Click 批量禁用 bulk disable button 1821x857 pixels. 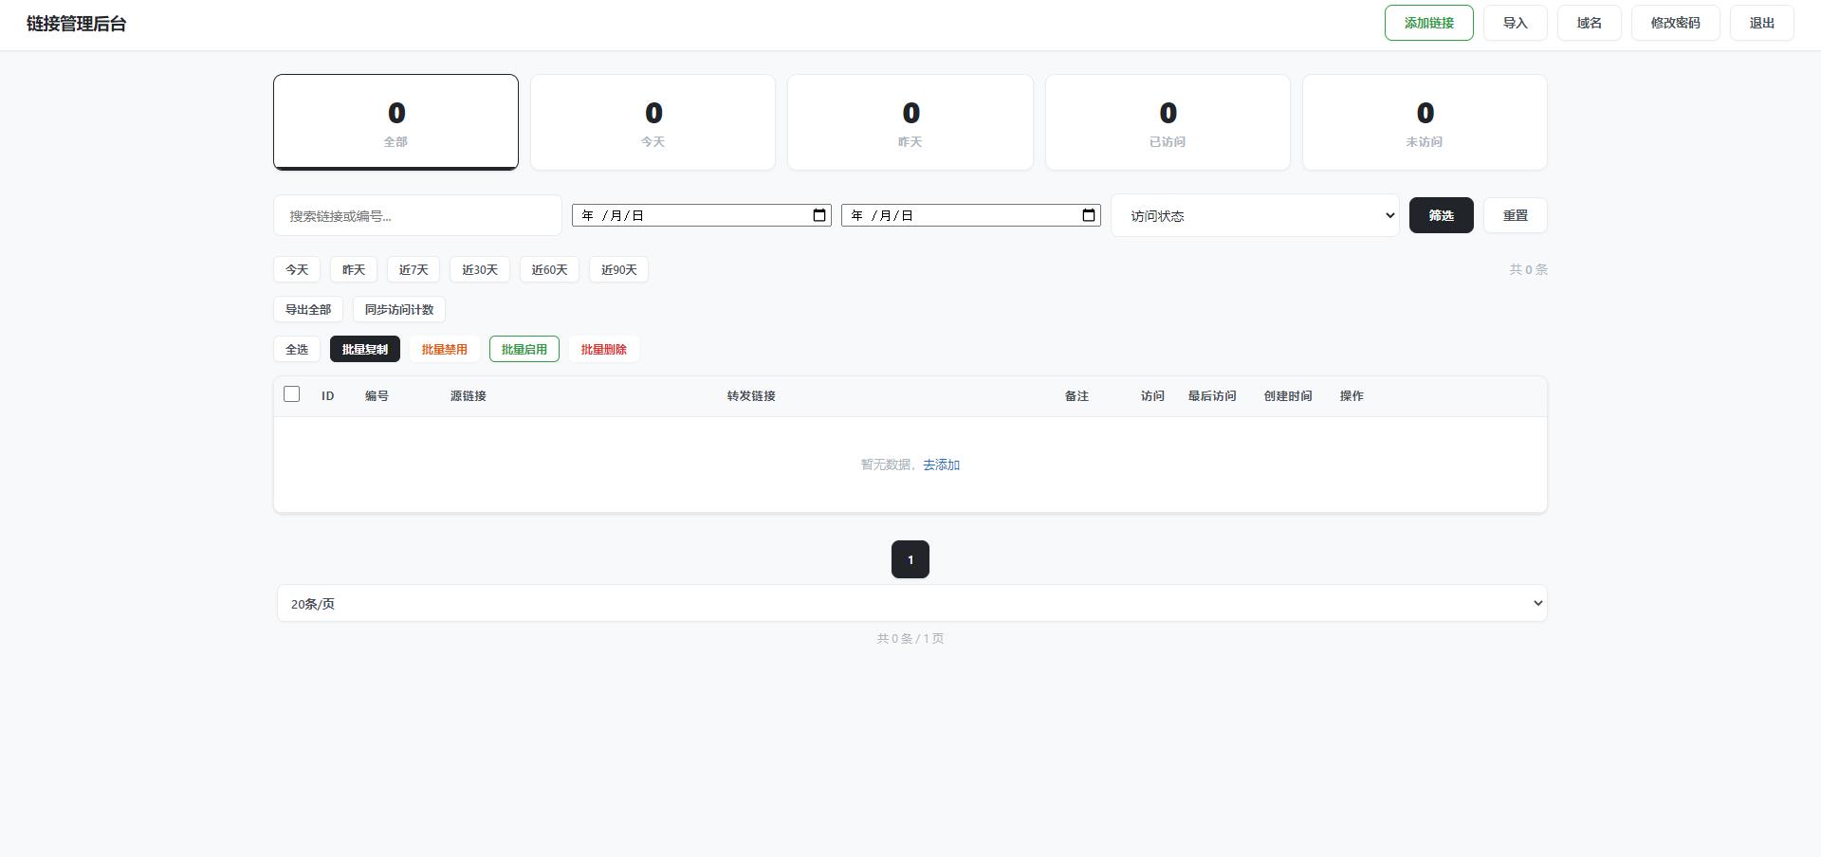[445, 349]
